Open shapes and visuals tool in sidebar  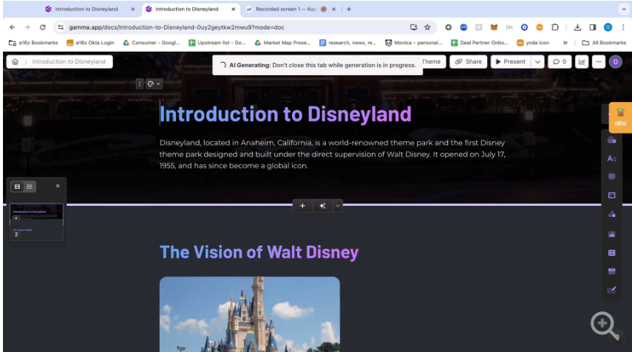[x=611, y=214]
